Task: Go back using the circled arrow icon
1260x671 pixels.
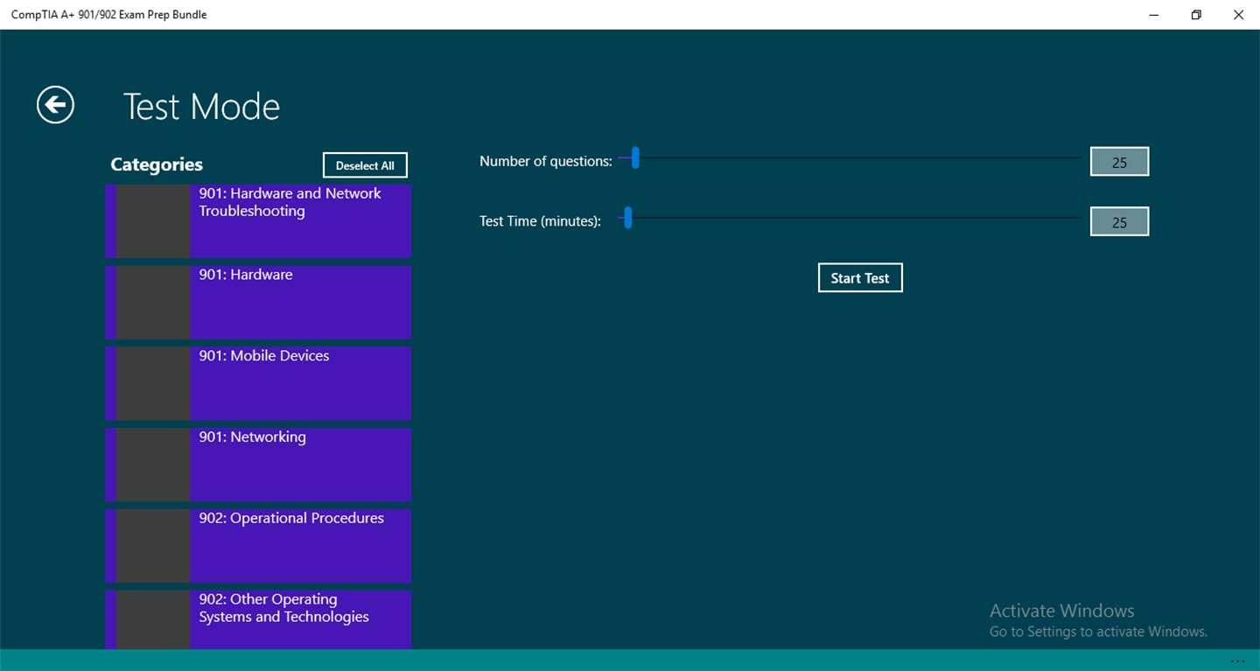Action: tap(55, 105)
